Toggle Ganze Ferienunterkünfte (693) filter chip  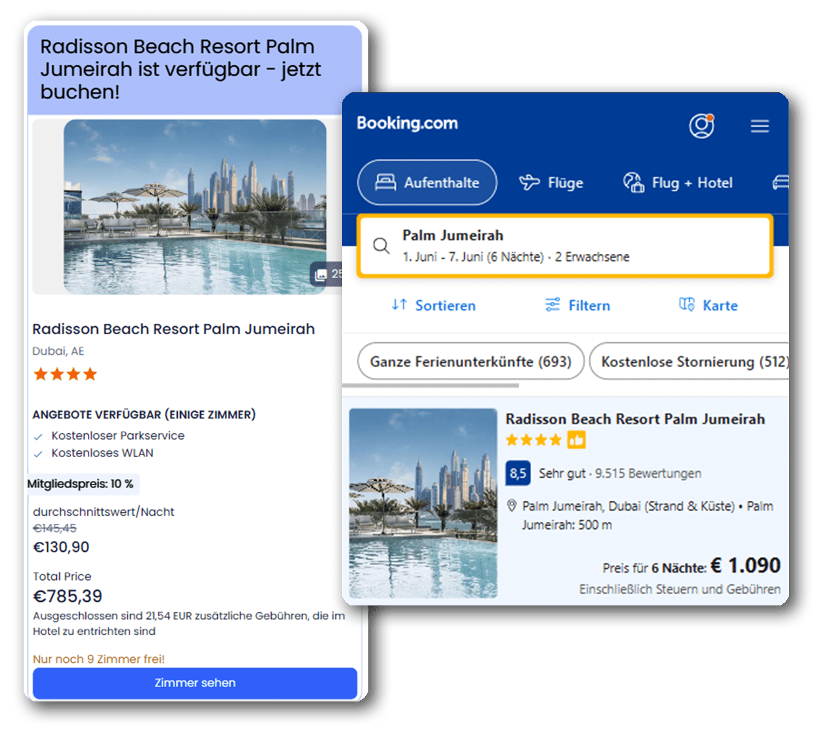click(471, 362)
